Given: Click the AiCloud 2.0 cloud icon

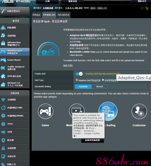Looking at the screenshot, I should (x=3, y=84).
